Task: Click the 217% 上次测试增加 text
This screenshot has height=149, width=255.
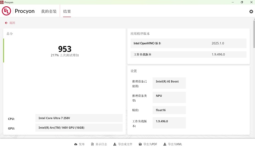Action: 65,55
